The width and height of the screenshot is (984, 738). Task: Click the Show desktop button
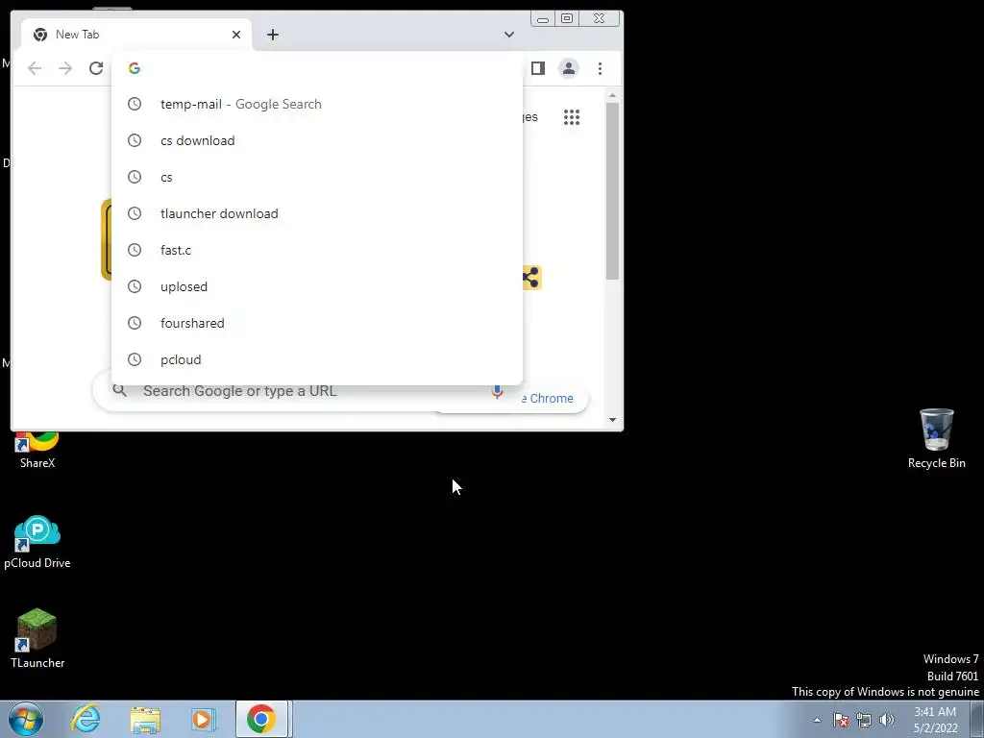976,719
